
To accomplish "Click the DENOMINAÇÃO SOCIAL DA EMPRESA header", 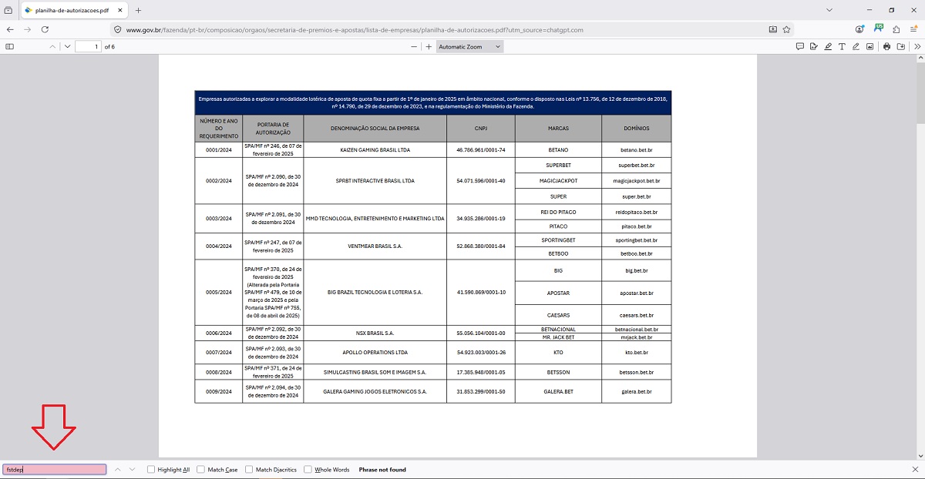I will click(375, 129).
